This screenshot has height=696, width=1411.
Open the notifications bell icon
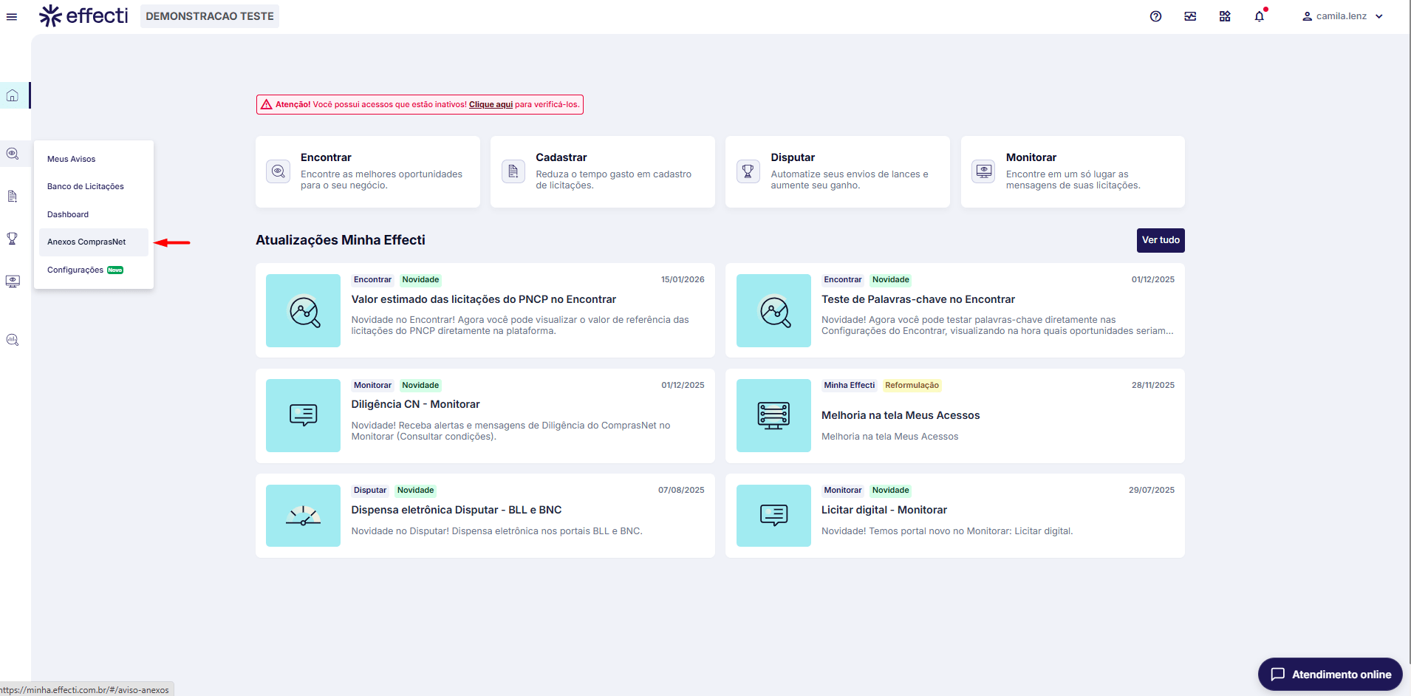click(1259, 16)
